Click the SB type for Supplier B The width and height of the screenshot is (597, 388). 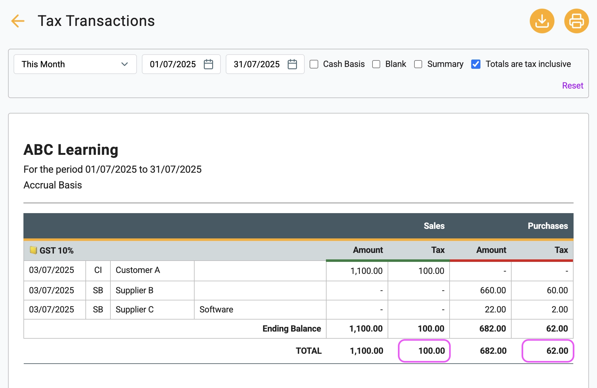tap(98, 291)
